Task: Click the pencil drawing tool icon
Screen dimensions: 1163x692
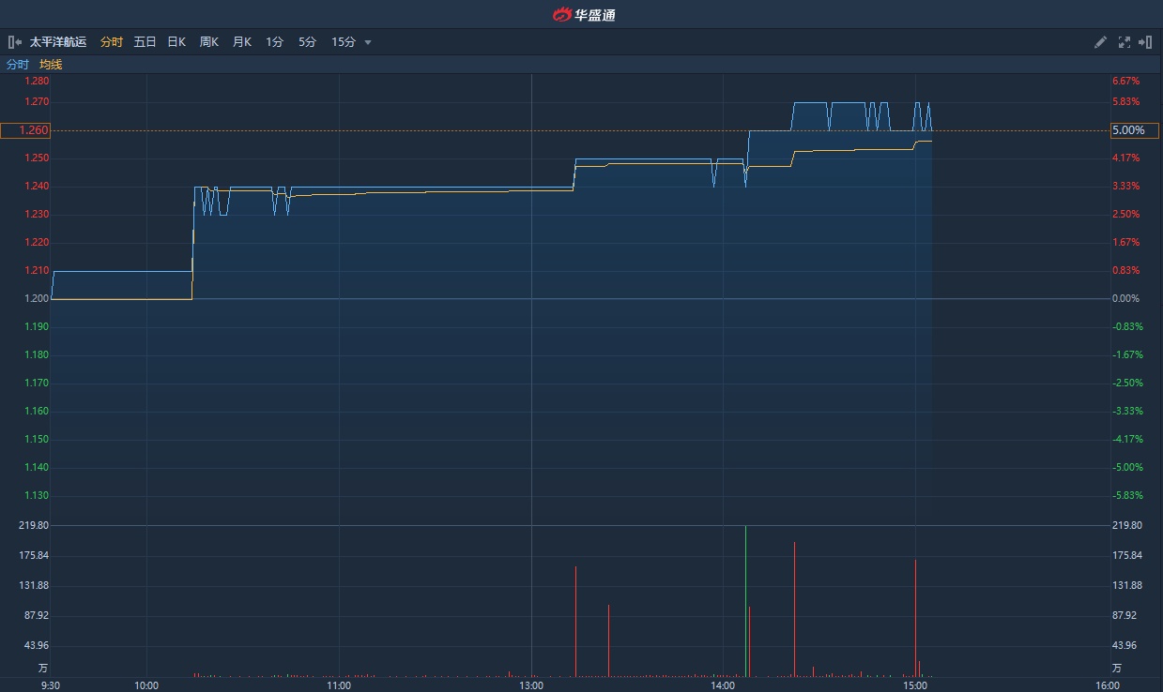Action: (x=1101, y=42)
